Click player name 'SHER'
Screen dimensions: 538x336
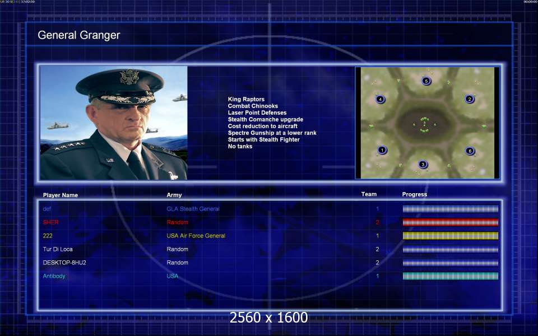point(51,222)
